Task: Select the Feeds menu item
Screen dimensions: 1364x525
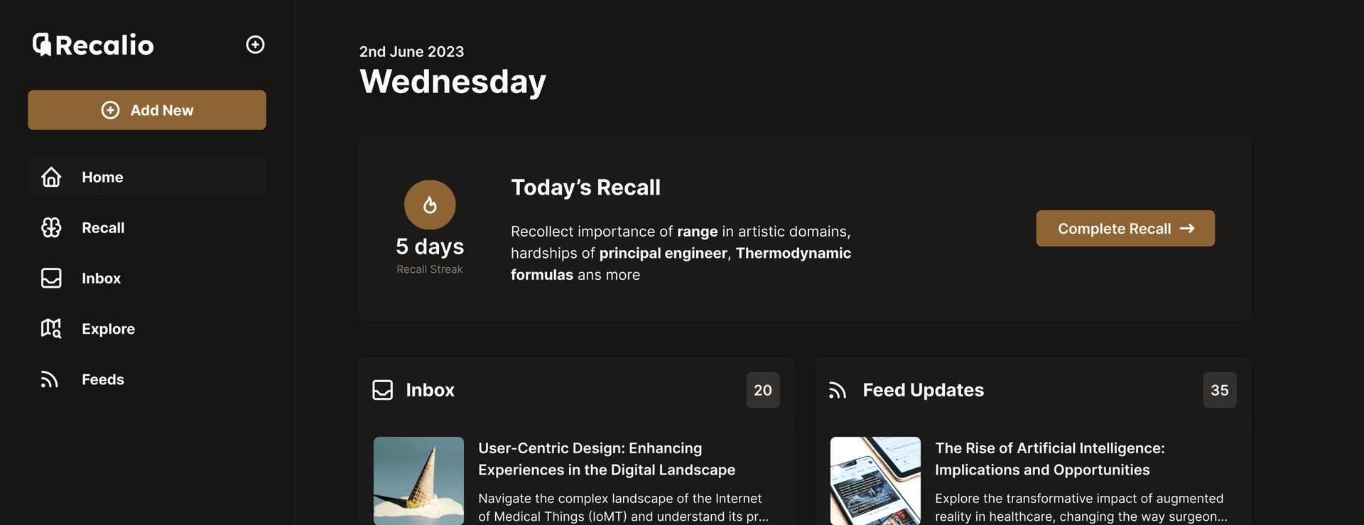Action: click(103, 379)
